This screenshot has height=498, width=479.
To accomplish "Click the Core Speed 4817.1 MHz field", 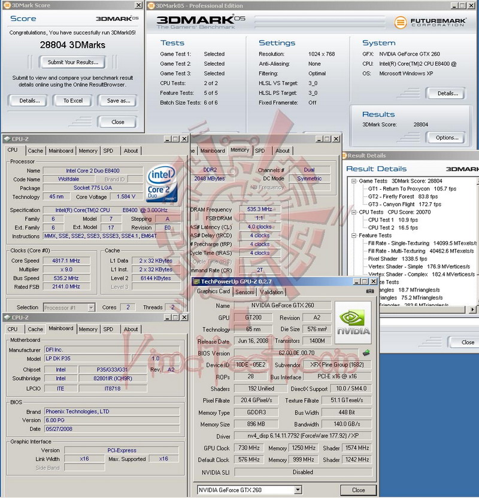I will (x=66, y=260).
